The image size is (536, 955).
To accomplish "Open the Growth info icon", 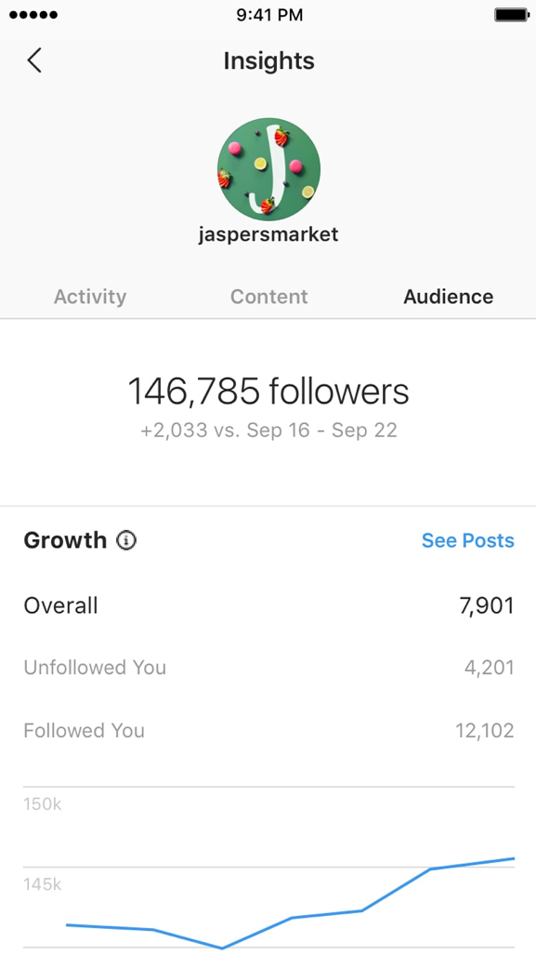I will click(126, 540).
